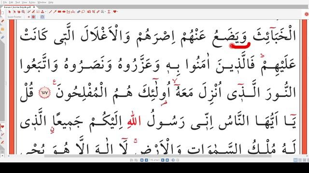Open the orange bookmarks sidebar panel
Screen dimensions: 309x173
pos(2,29)
